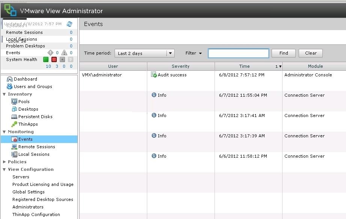The height and width of the screenshot is (219, 346).
Task: Open Pools under Inventory
Action: point(24,102)
